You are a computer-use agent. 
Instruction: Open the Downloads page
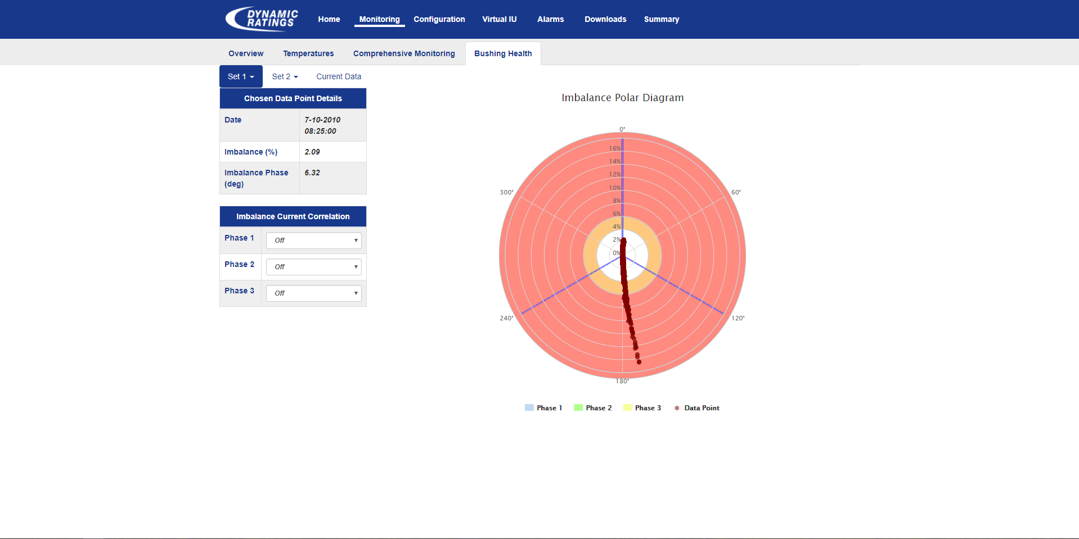tap(605, 19)
